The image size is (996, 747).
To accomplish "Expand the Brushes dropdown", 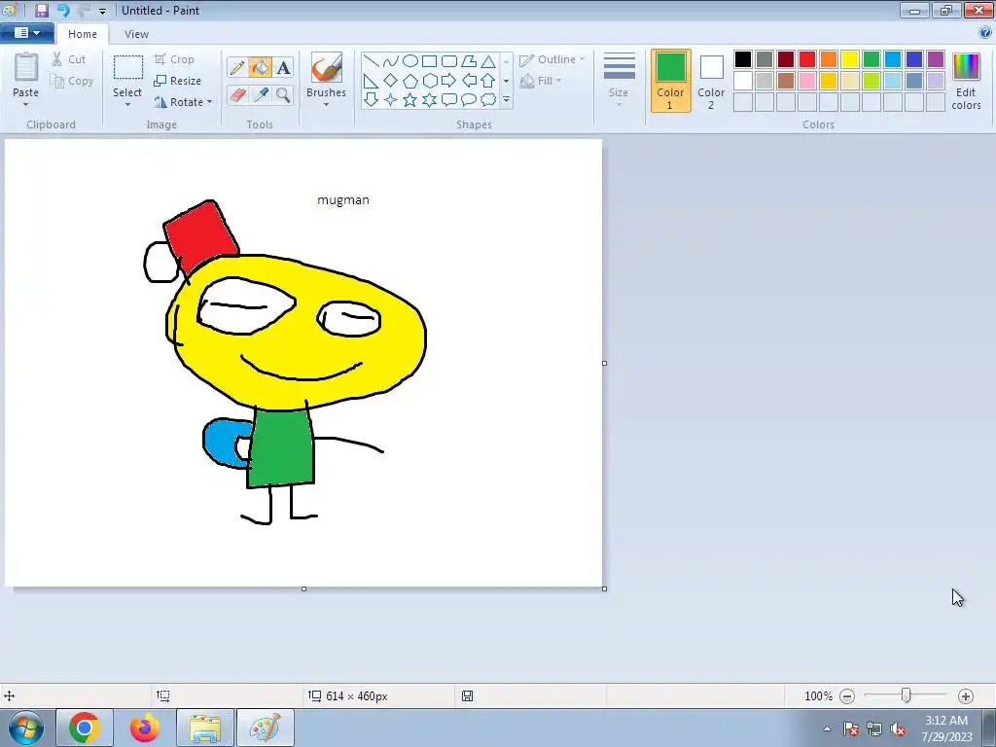I will click(326, 105).
